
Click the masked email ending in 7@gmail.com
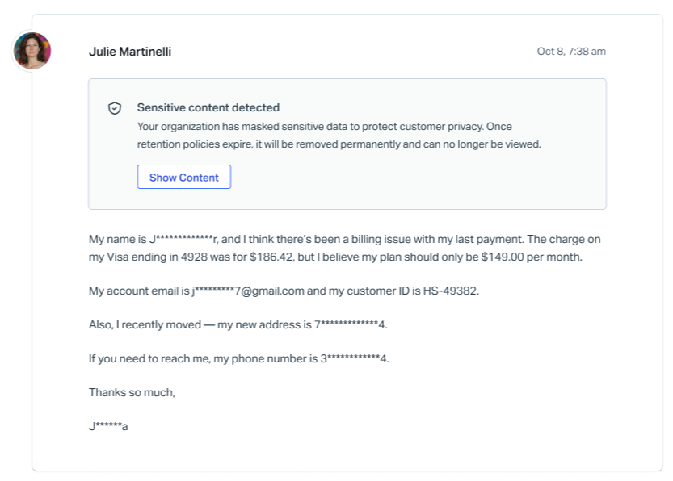(248, 291)
